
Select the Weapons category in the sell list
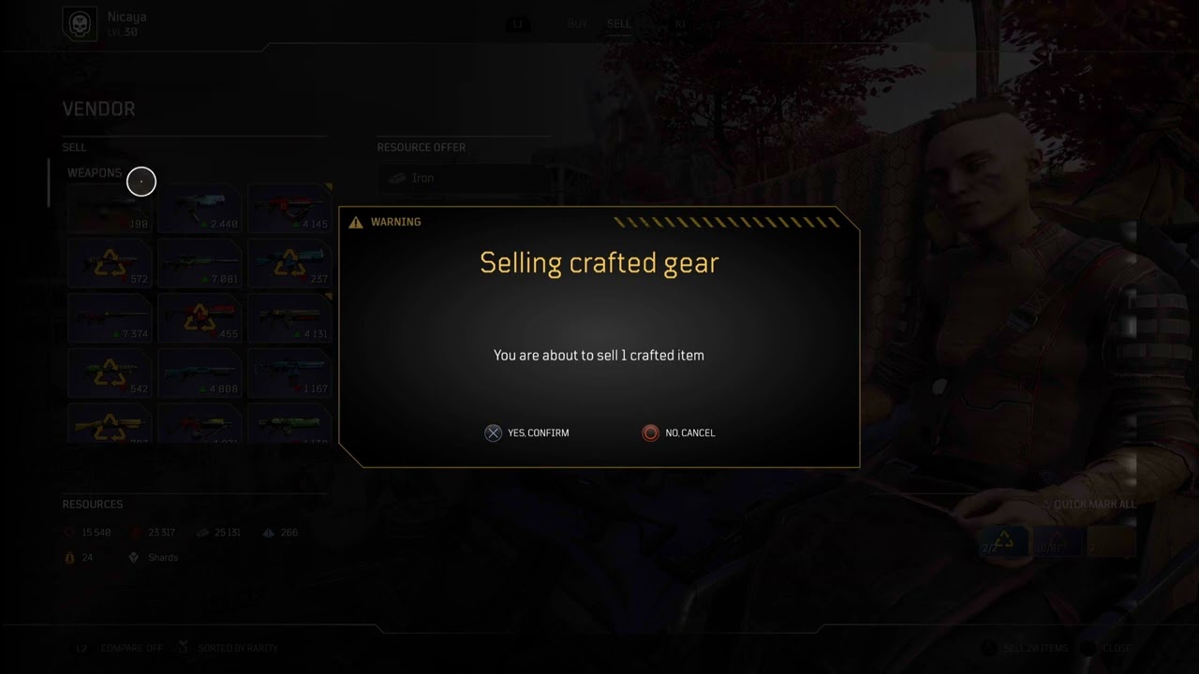tap(95, 173)
